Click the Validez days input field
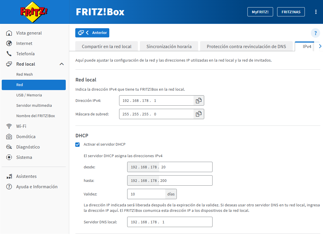This screenshot has width=323, height=236. click(x=146, y=194)
